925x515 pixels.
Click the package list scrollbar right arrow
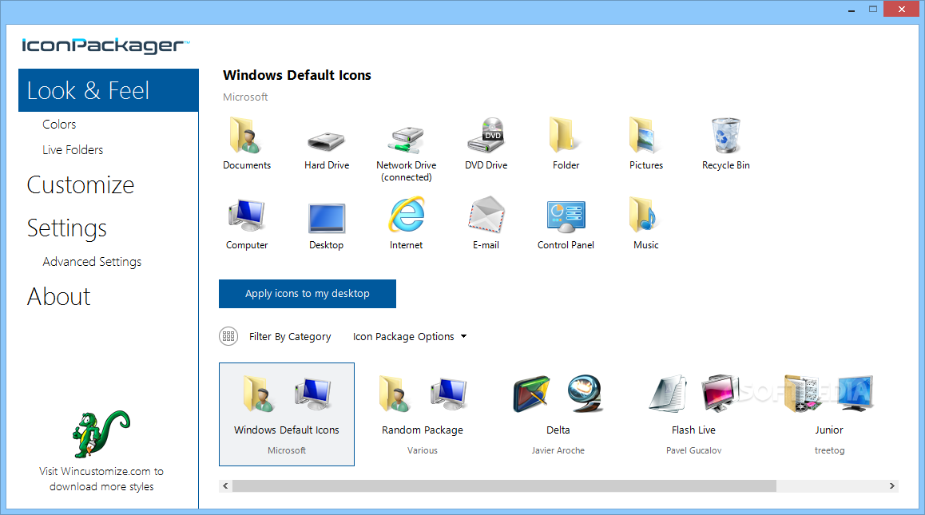892,485
